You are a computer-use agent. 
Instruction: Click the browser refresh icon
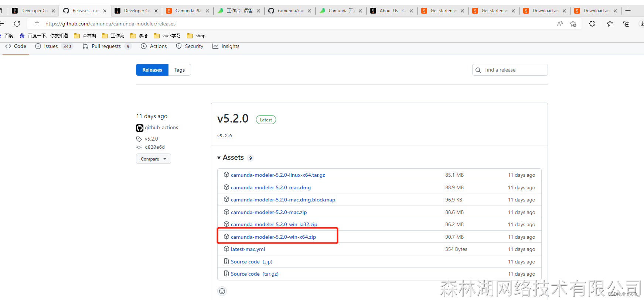click(x=17, y=24)
